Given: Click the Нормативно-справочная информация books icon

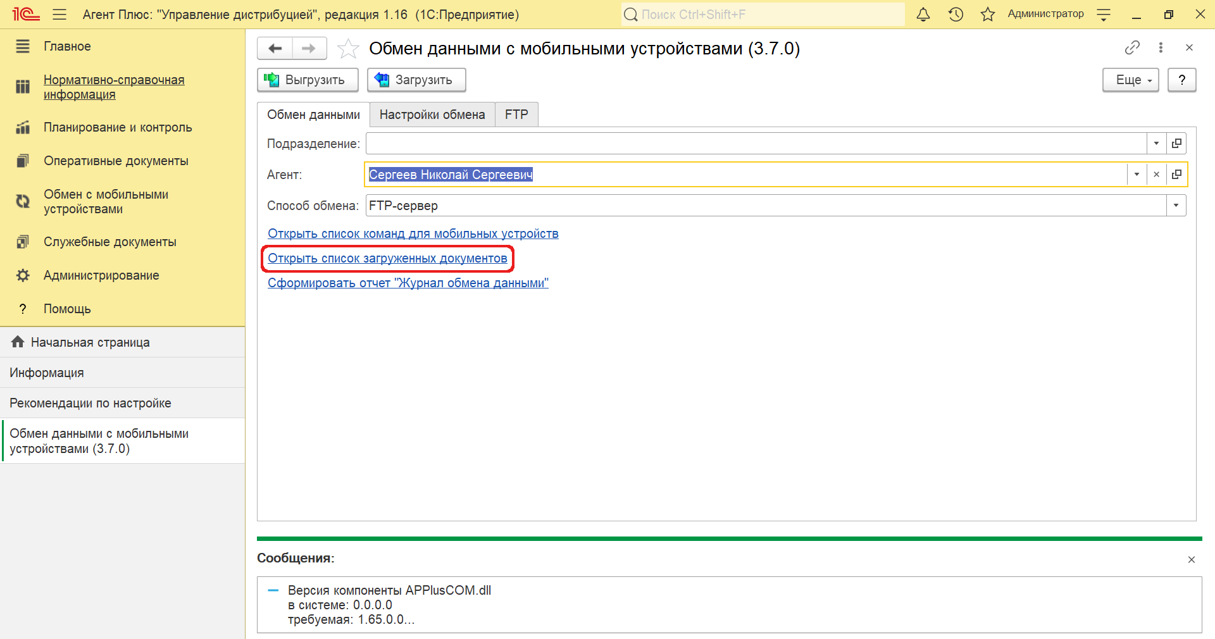Looking at the screenshot, I should [23, 87].
